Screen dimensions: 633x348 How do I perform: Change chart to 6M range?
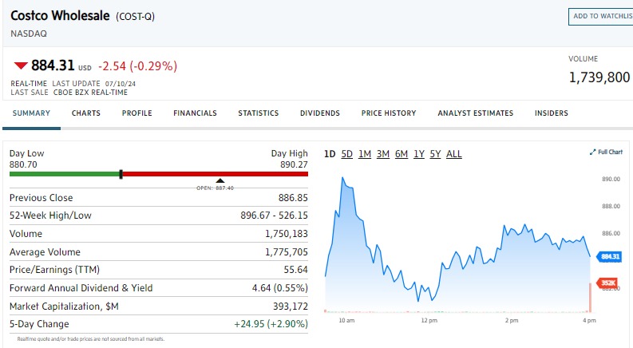coord(402,154)
